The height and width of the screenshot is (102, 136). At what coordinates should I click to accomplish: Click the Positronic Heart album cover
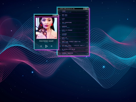coord(46,28)
